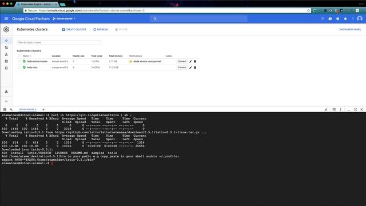Tick the select-all clusters checkbox in header
This screenshot has width=366, height=206.
pos(19,56)
